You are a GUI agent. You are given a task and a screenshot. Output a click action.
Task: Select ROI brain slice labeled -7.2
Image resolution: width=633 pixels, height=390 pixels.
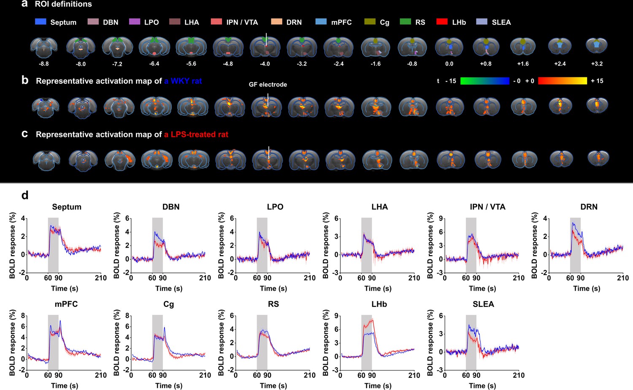click(117, 46)
